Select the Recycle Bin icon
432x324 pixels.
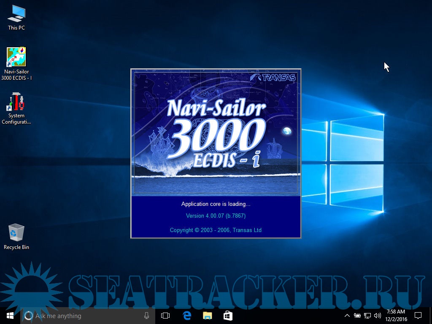(x=16, y=233)
